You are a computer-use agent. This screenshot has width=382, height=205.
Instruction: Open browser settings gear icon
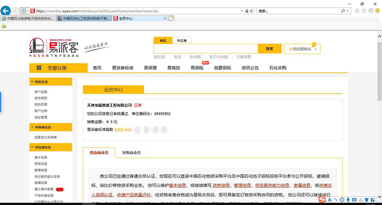(371, 10)
